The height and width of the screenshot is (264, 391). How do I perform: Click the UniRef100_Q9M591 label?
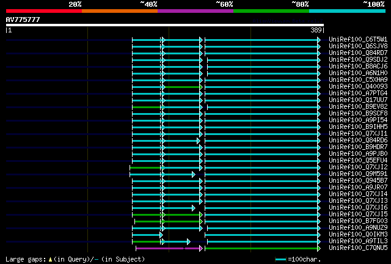358,174
